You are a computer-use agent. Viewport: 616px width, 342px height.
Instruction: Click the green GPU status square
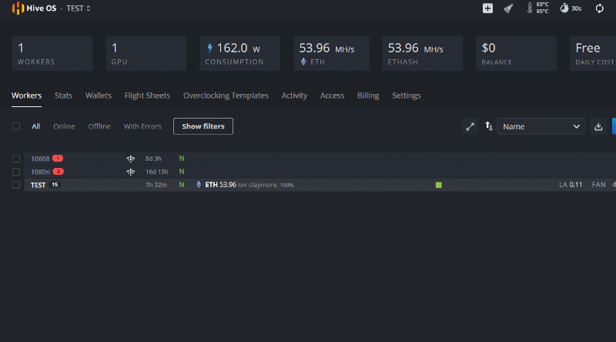click(x=439, y=185)
